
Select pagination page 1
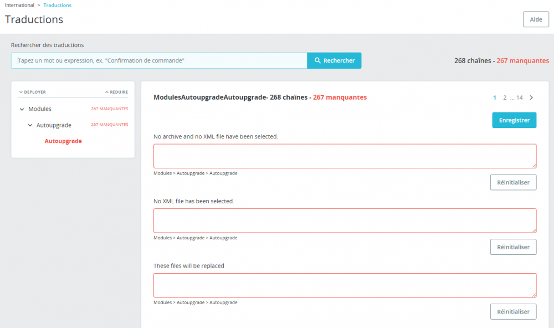pyautogui.click(x=495, y=98)
